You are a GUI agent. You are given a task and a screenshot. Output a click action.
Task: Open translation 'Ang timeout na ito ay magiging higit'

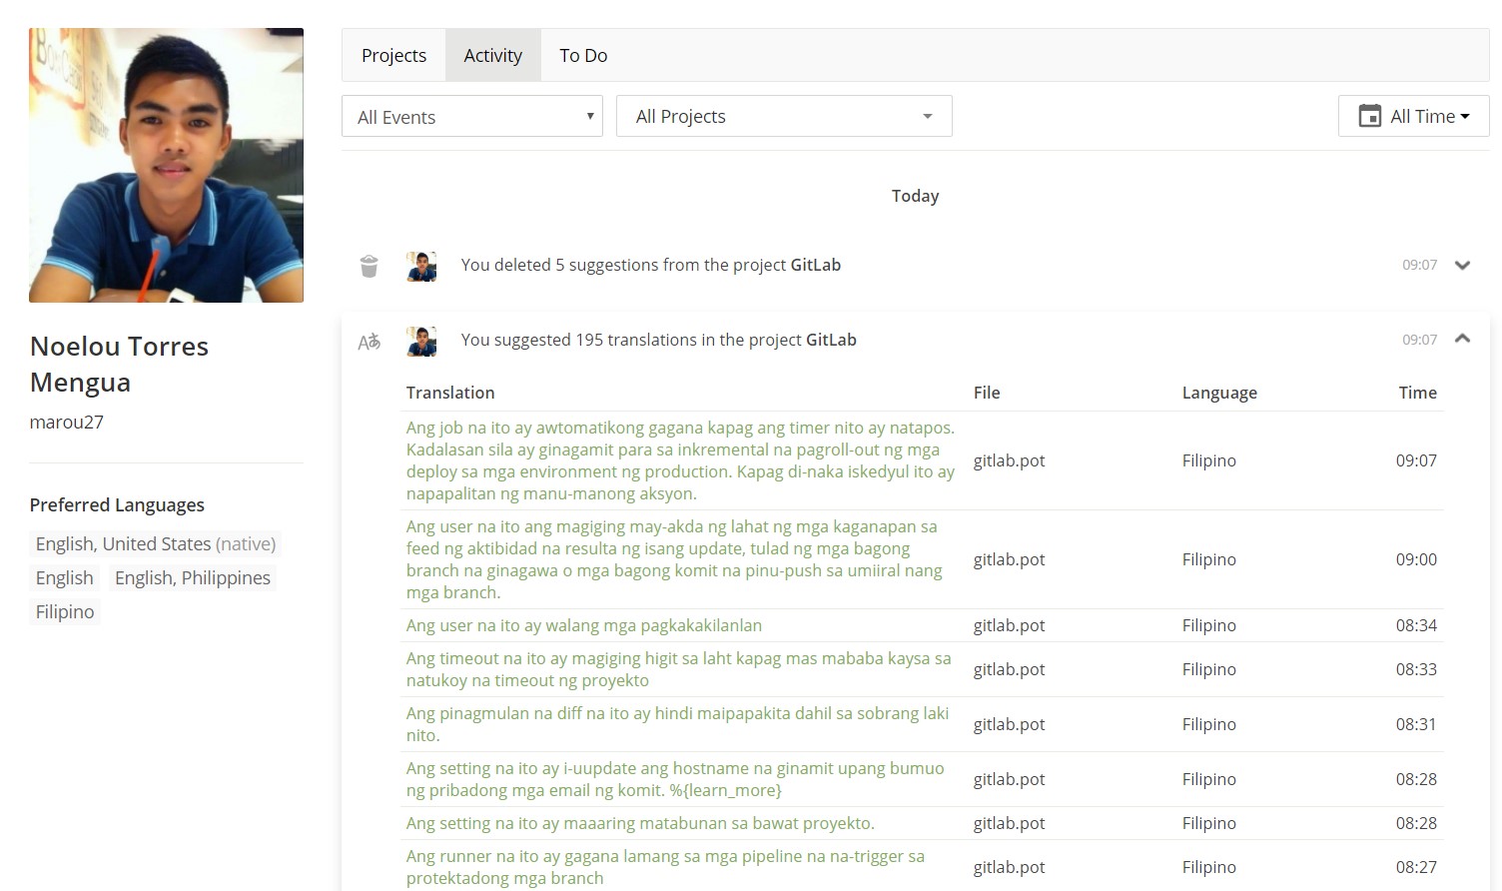pos(678,669)
